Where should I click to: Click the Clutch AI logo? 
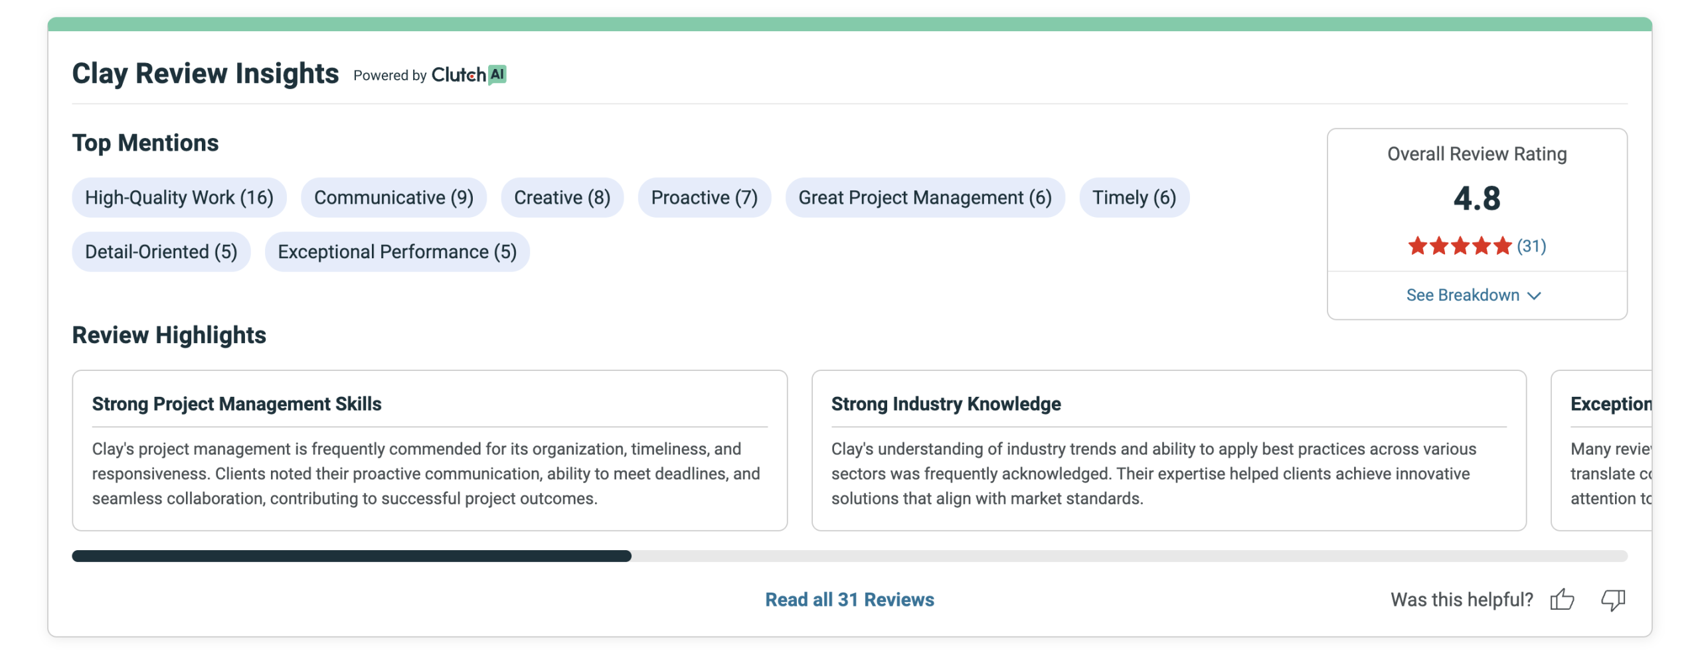468,75
